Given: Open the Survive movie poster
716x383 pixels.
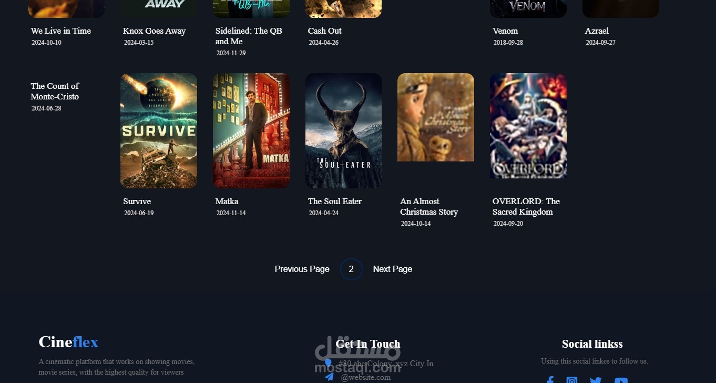Looking at the screenshot, I should [x=159, y=130].
